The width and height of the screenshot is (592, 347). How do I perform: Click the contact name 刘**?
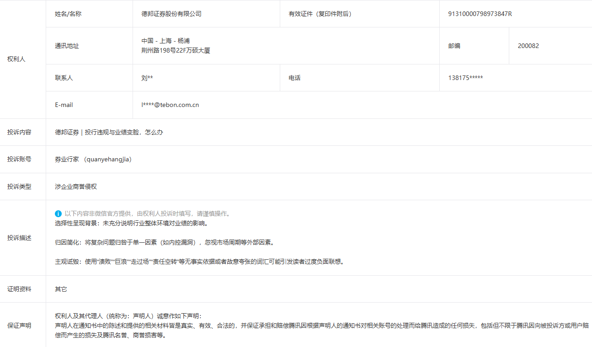click(147, 78)
